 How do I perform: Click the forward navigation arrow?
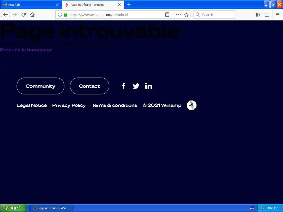click(15, 15)
